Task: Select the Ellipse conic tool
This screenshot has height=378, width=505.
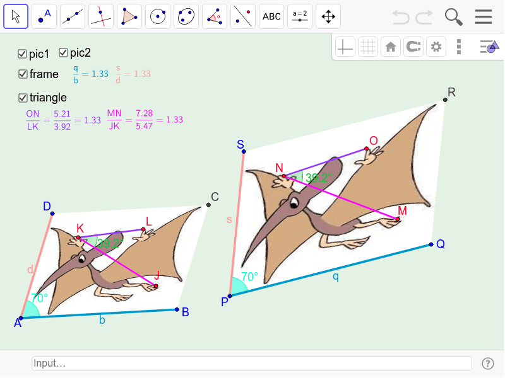Action: pyautogui.click(x=186, y=16)
